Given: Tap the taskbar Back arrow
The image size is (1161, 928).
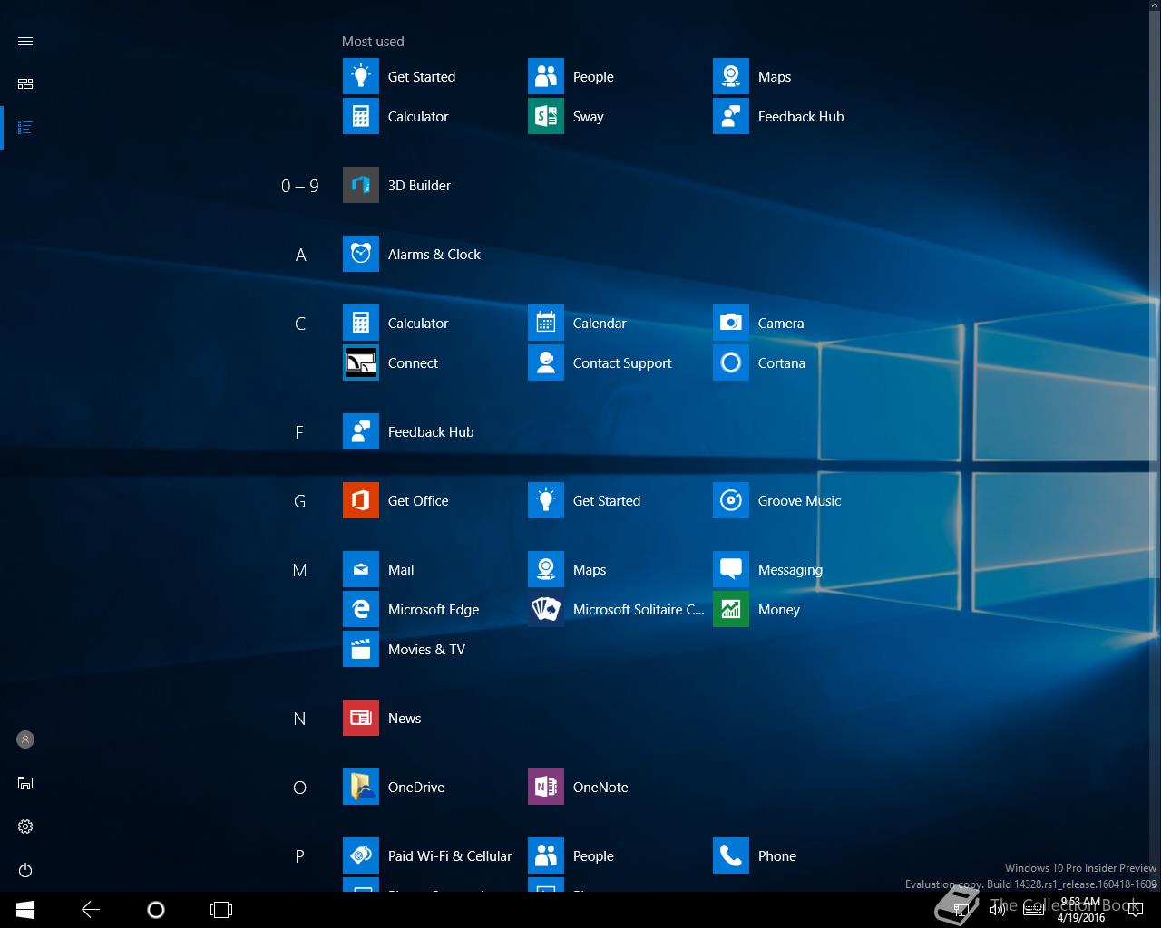Looking at the screenshot, I should 91,910.
